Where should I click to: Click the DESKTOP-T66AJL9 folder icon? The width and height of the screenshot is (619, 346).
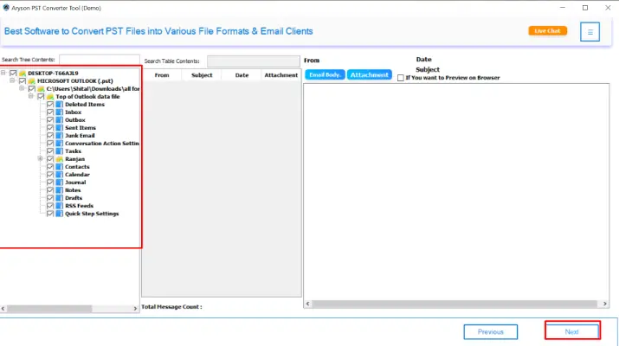(x=23, y=73)
